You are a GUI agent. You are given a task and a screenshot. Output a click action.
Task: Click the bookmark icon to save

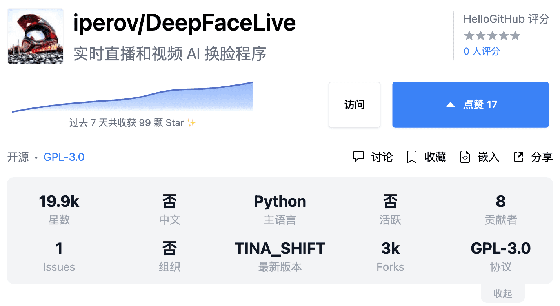[411, 157]
